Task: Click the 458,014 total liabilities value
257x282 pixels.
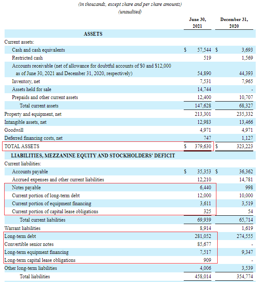Action: coord(203,277)
